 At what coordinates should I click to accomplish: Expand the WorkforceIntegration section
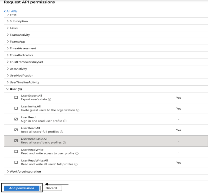(x=8, y=171)
